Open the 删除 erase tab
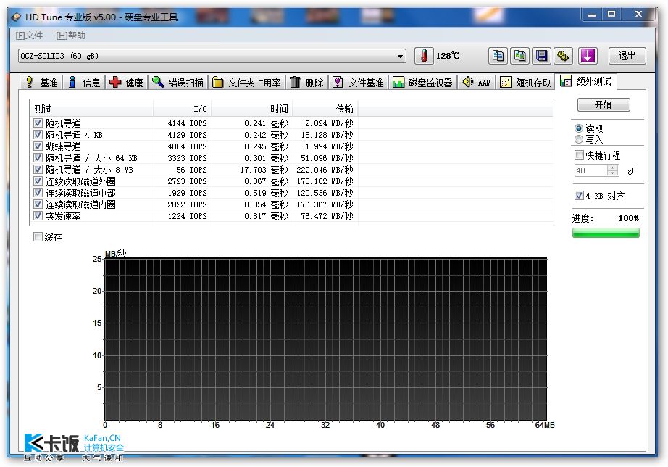 pyautogui.click(x=306, y=83)
